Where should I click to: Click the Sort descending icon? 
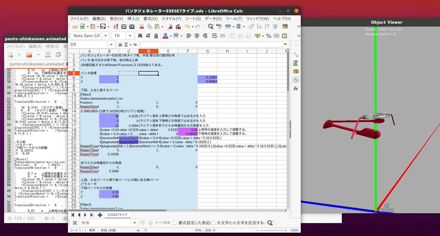click(268, 26)
